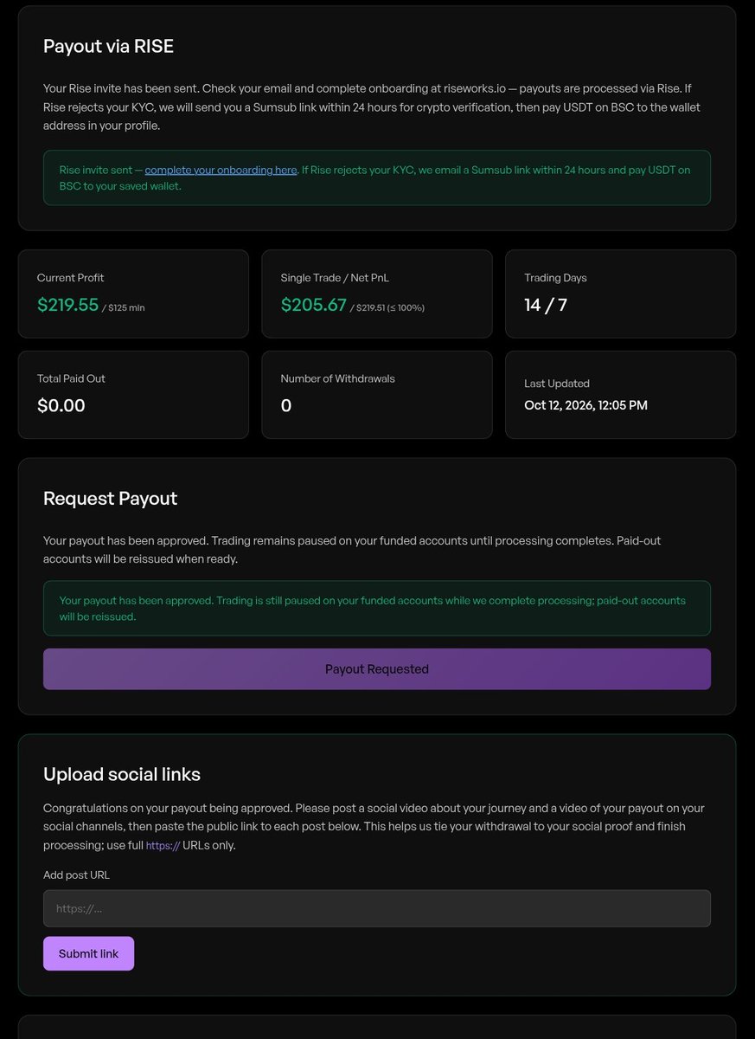Click the Request Payout heading
The height and width of the screenshot is (1039, 755).
(x=110, y=499)
